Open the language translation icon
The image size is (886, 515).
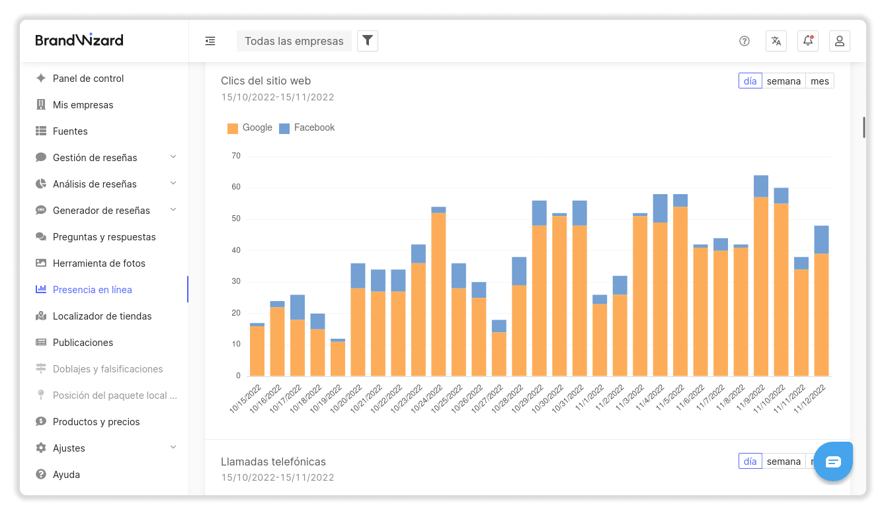point(776,41)
